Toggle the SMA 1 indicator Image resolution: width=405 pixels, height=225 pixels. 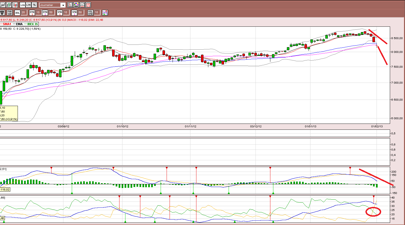60,12
